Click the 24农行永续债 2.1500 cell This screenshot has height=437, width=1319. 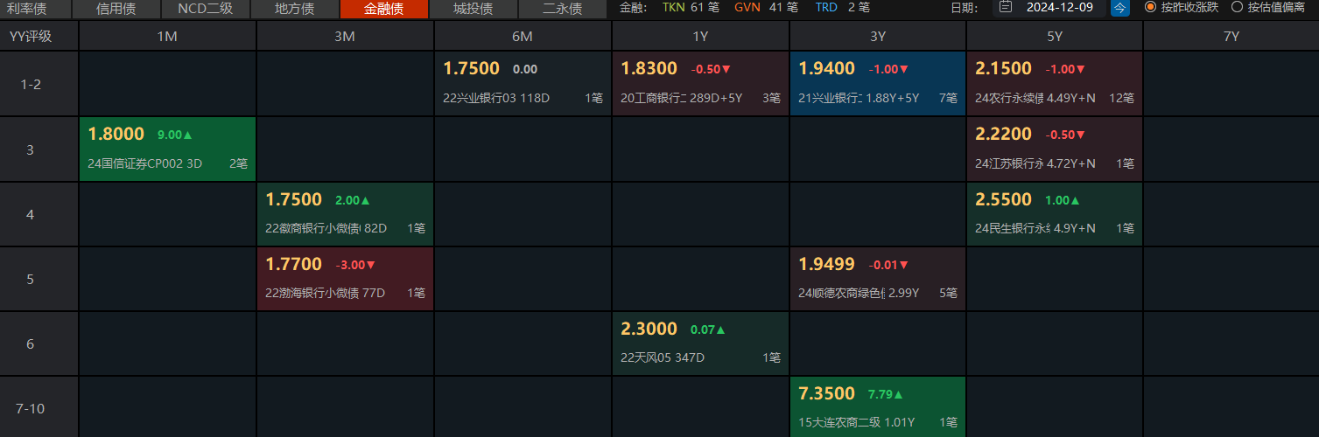tap(1055, 84)
